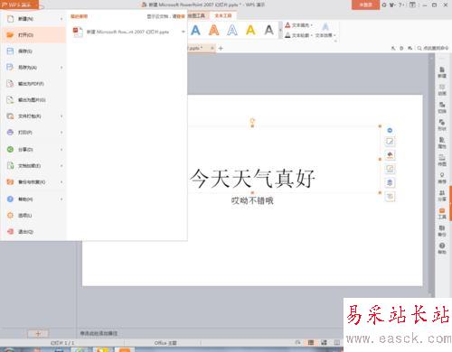
Task: Expand the 帮助(H) submenu arrow
Action: coord(61,199)
